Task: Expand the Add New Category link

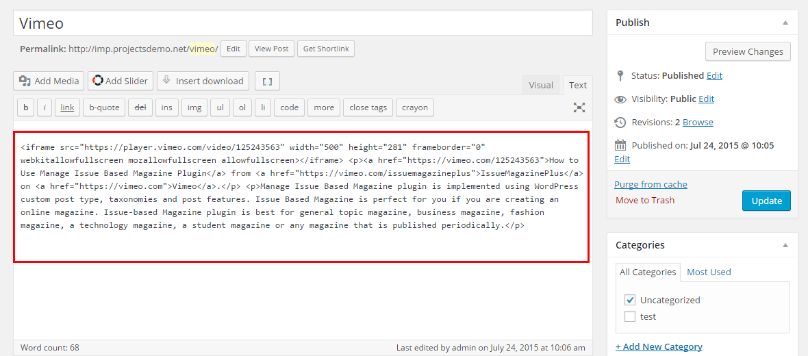Action: tap(659, 346)
